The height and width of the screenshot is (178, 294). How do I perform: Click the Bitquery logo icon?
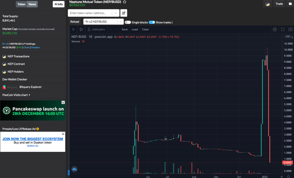[4, 87]
